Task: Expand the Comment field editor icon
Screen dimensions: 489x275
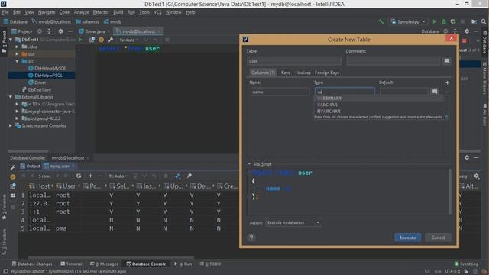Action: tap(446, 61)
